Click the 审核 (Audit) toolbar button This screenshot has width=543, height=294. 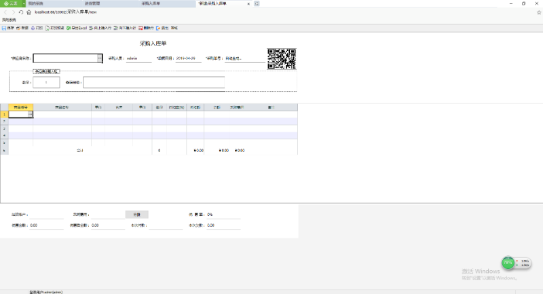pyautogui.click(x=174, y=29)
